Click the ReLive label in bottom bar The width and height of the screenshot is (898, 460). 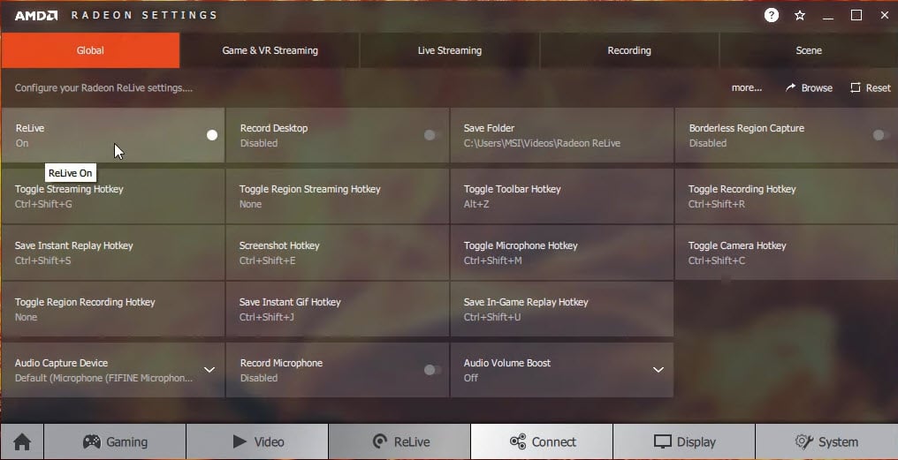412,442
